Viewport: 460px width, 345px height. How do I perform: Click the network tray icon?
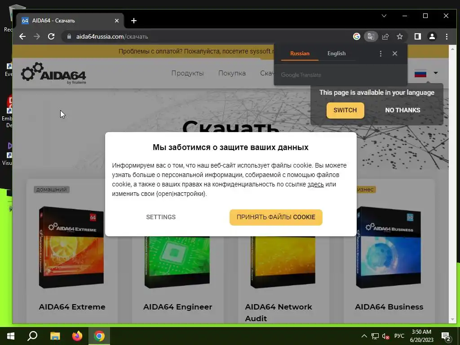click(x=375, y=336)
